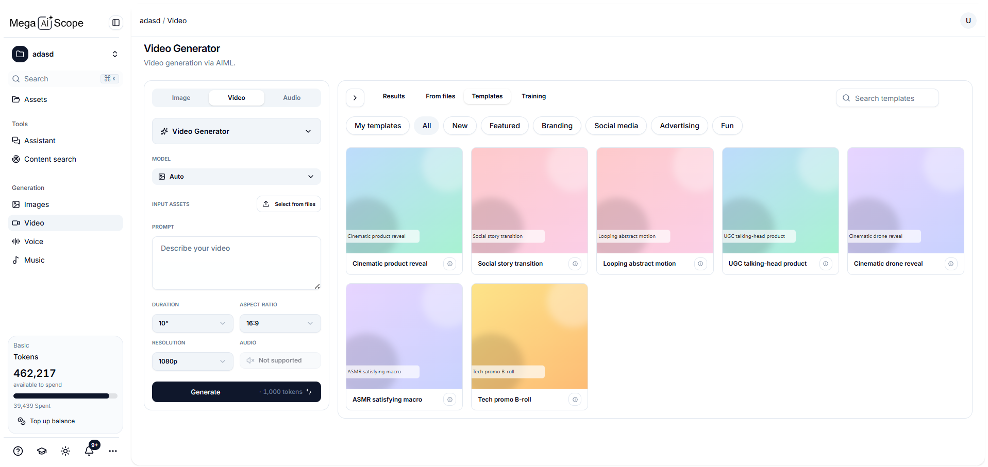
Task: Filter templates by All
Action: tap(427, 126)
